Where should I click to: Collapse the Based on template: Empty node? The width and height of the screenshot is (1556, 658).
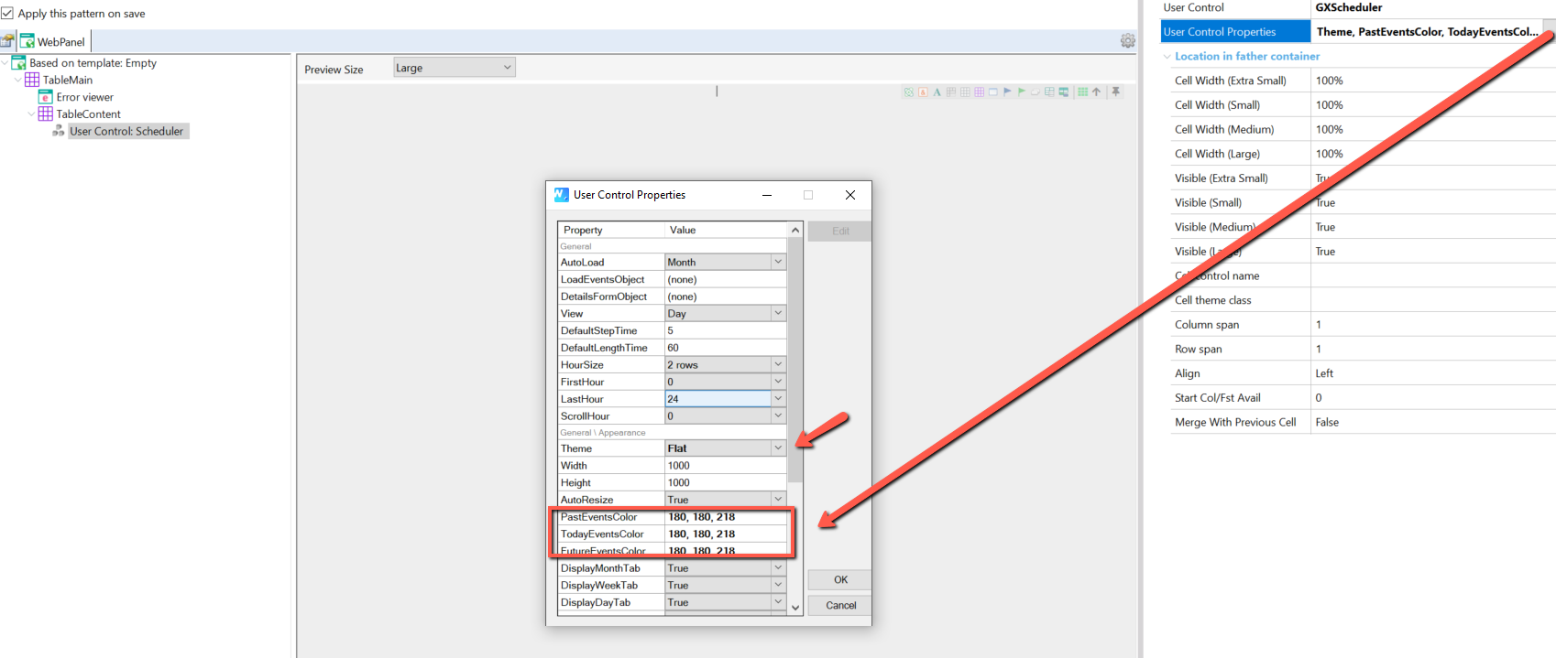tap(5, 63)
